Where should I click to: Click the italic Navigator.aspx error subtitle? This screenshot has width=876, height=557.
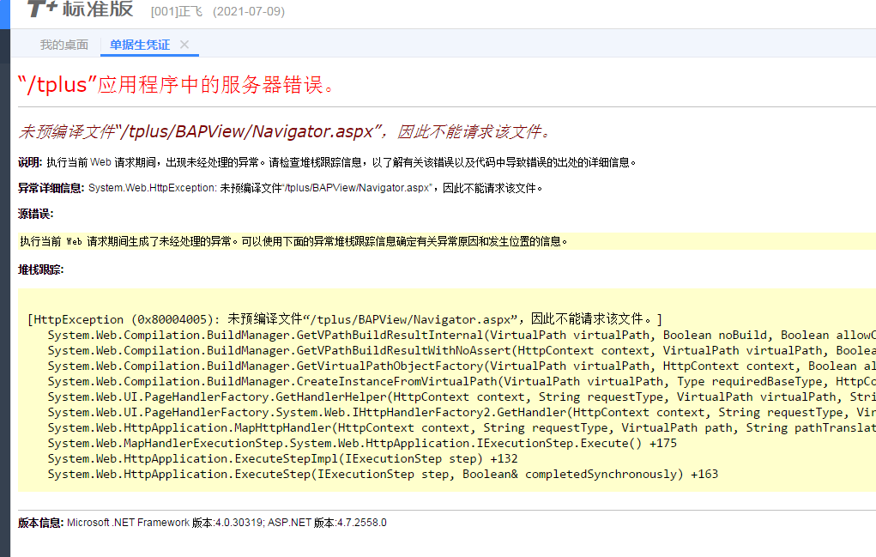pyautogui.click(x=284, y=131)
